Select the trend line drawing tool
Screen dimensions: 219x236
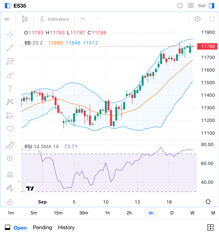coord(10,48)
